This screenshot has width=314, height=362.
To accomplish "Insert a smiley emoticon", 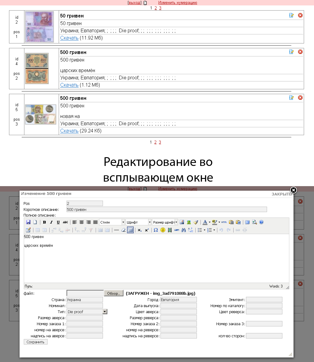I will [163, 230].
